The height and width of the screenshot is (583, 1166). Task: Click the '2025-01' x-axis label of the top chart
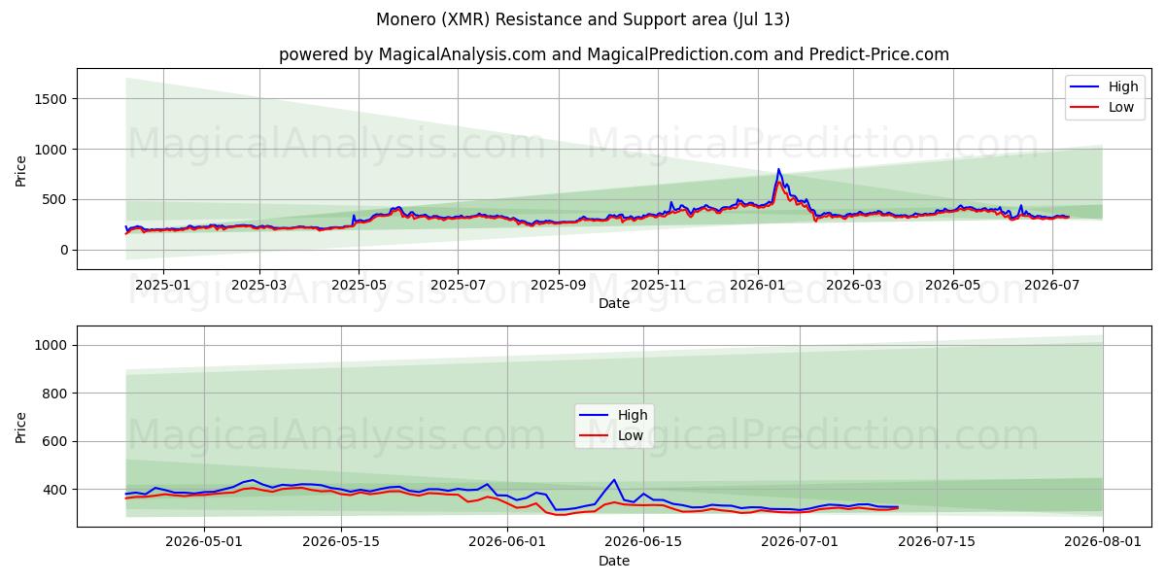[x=162, y=286]
